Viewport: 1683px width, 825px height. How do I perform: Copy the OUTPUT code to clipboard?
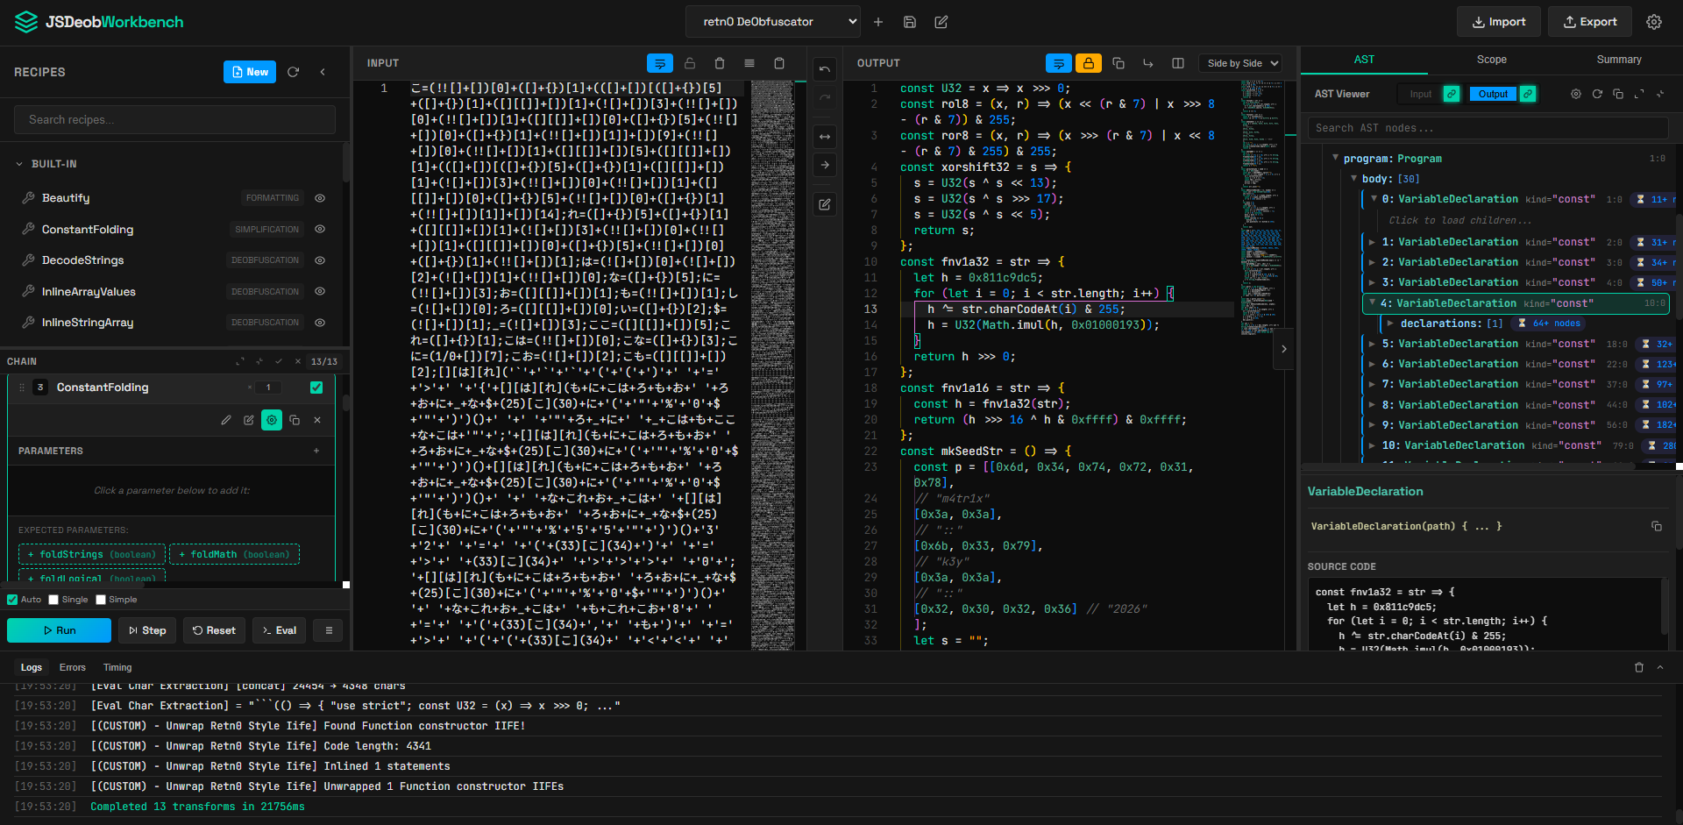1118,63
